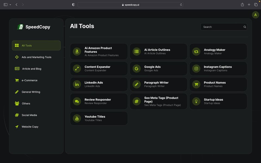Select the All Tools menu item
The image size is (261, 163).
click(x=36, y=45)
